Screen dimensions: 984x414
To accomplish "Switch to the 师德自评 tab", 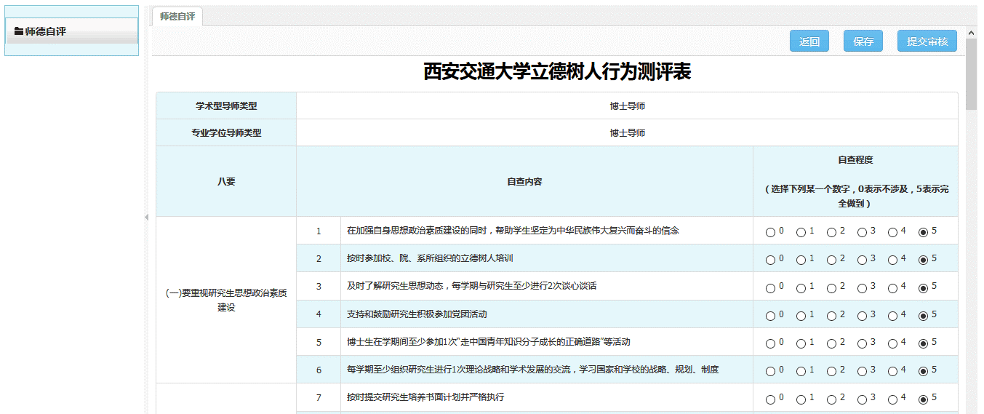I will pyautogui.click(x=177, y=16).
